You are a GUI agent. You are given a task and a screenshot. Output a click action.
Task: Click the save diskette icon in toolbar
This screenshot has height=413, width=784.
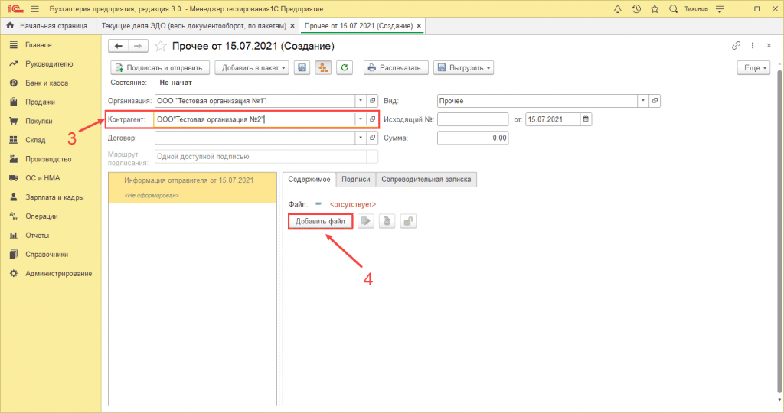[x=302, y=67]
